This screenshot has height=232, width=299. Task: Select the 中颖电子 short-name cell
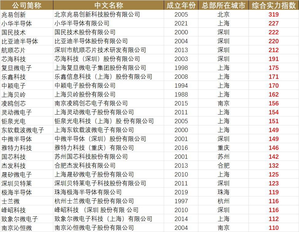point(27,86)
